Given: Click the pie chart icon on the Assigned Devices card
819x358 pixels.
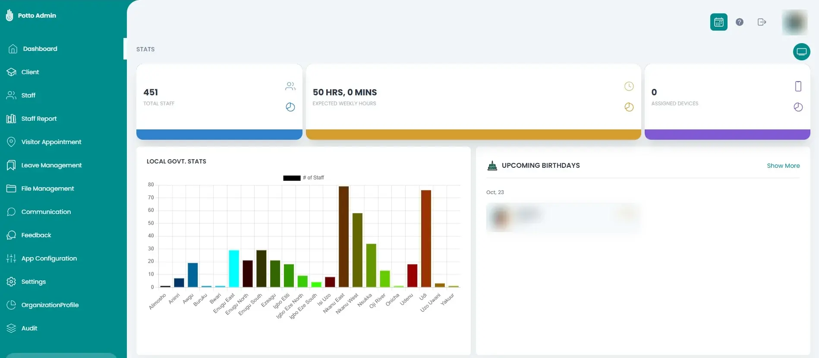Looking at the screenshot, I should click(798, 107).
